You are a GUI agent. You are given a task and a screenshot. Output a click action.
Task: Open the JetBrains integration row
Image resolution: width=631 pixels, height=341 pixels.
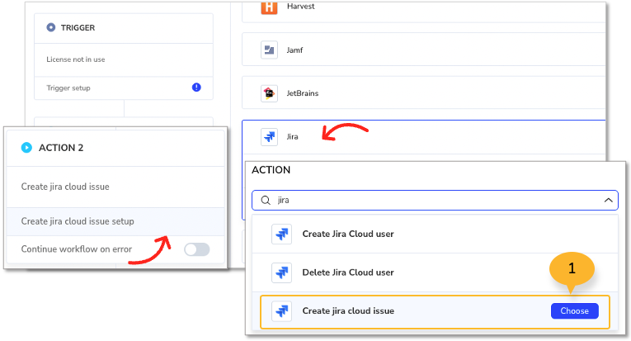[424, 92]
